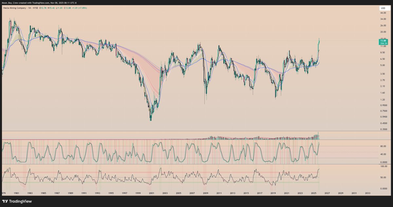Click the NYSE exchange label in the legend

click(35, 8)
